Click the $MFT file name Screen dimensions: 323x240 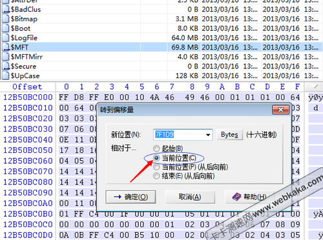[19, 47]
